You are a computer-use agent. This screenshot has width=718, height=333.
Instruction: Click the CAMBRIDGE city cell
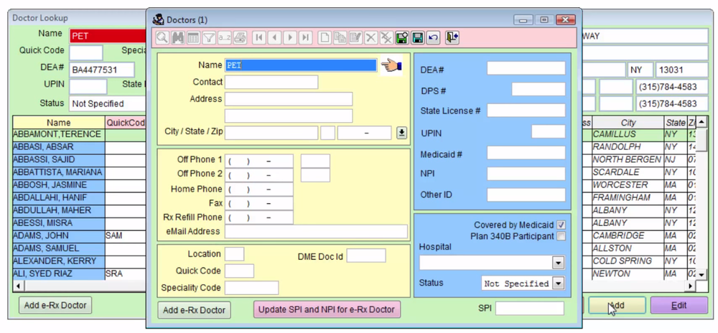coord(628,236)
